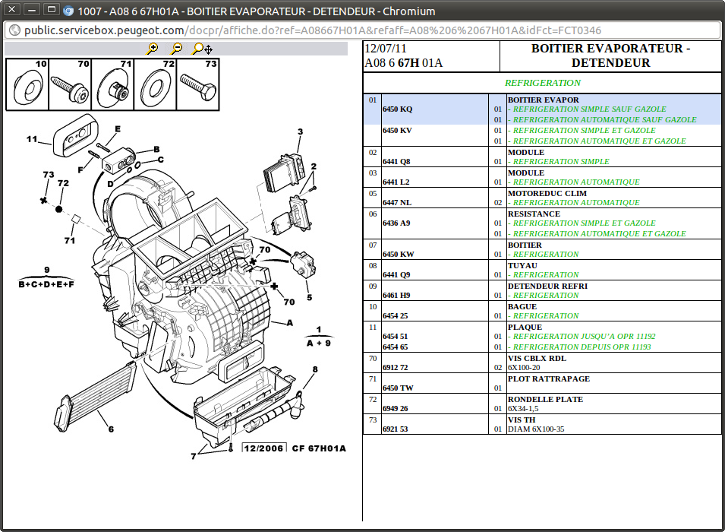Viewport: 725px width, 532px height.
Task: Click part number 6450 KW
Action: click(398, 254)
